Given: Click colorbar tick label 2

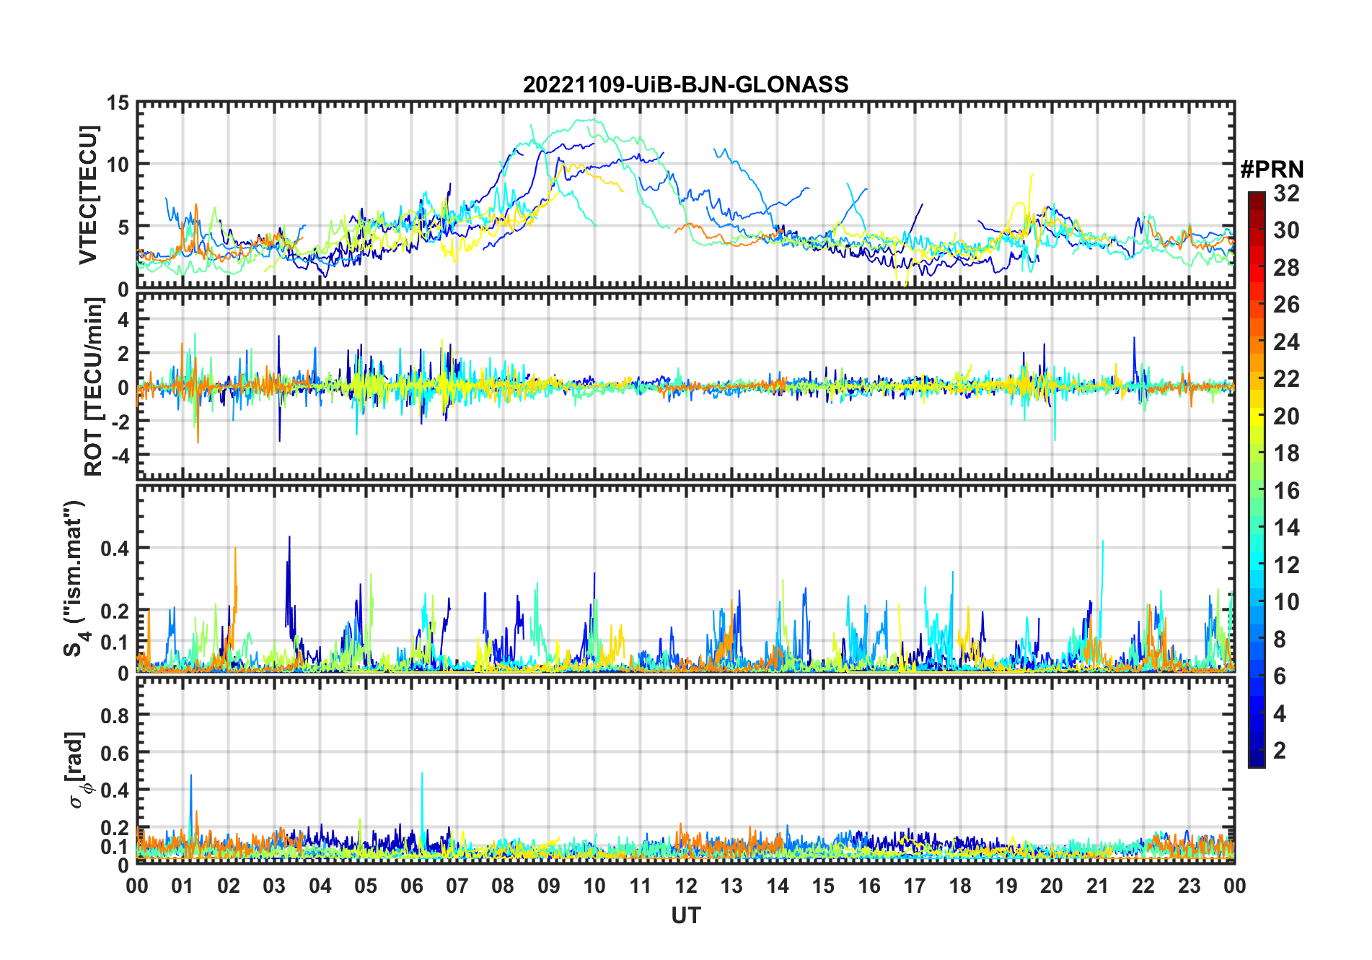Looking at the screenshot, I should point(1280,750).
